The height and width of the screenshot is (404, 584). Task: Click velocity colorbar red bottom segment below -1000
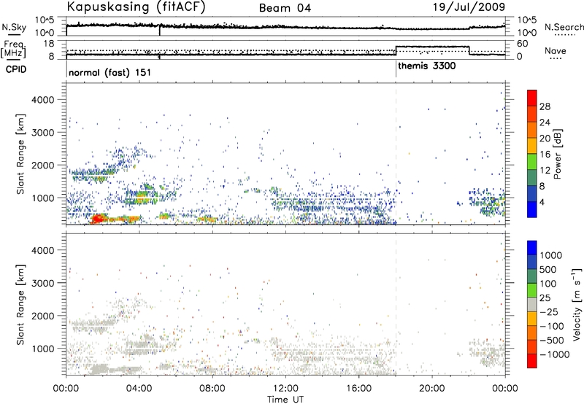click(x=532, y=361)
